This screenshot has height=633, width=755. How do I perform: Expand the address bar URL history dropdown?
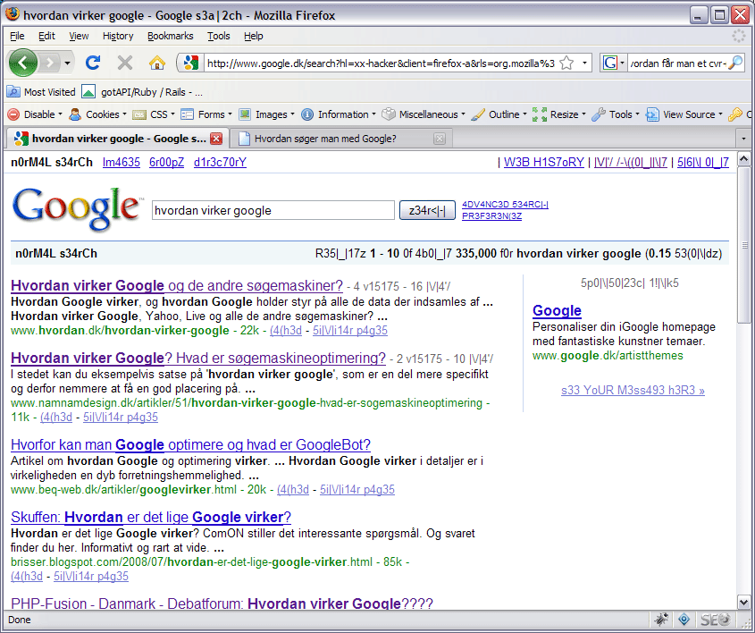(584, 63)
